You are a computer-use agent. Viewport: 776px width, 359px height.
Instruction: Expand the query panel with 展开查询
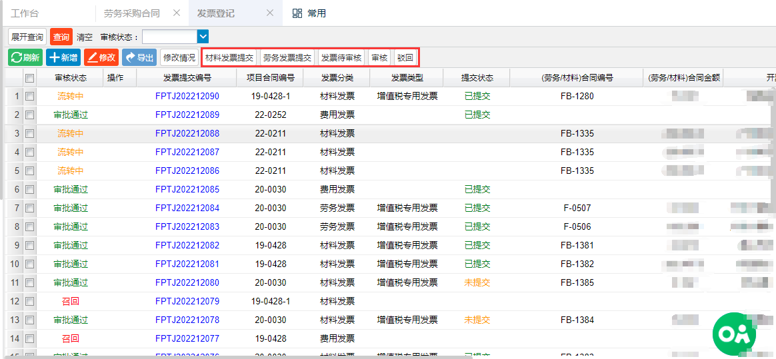click(27, 37)
